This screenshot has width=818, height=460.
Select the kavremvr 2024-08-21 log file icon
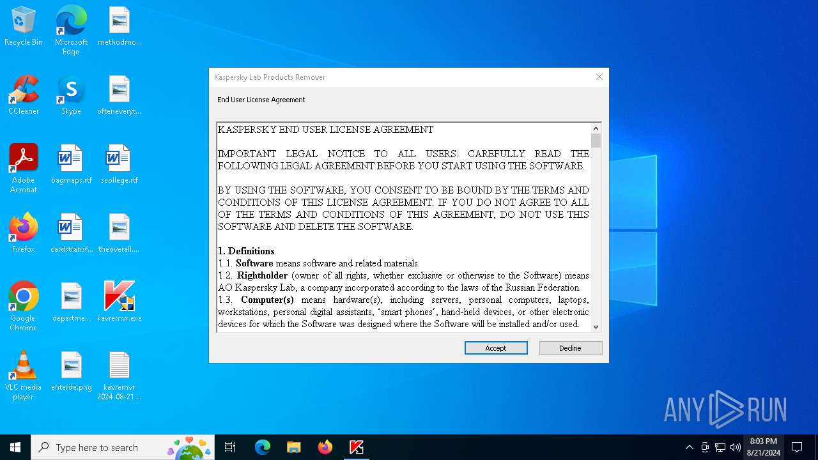point(120,376)
